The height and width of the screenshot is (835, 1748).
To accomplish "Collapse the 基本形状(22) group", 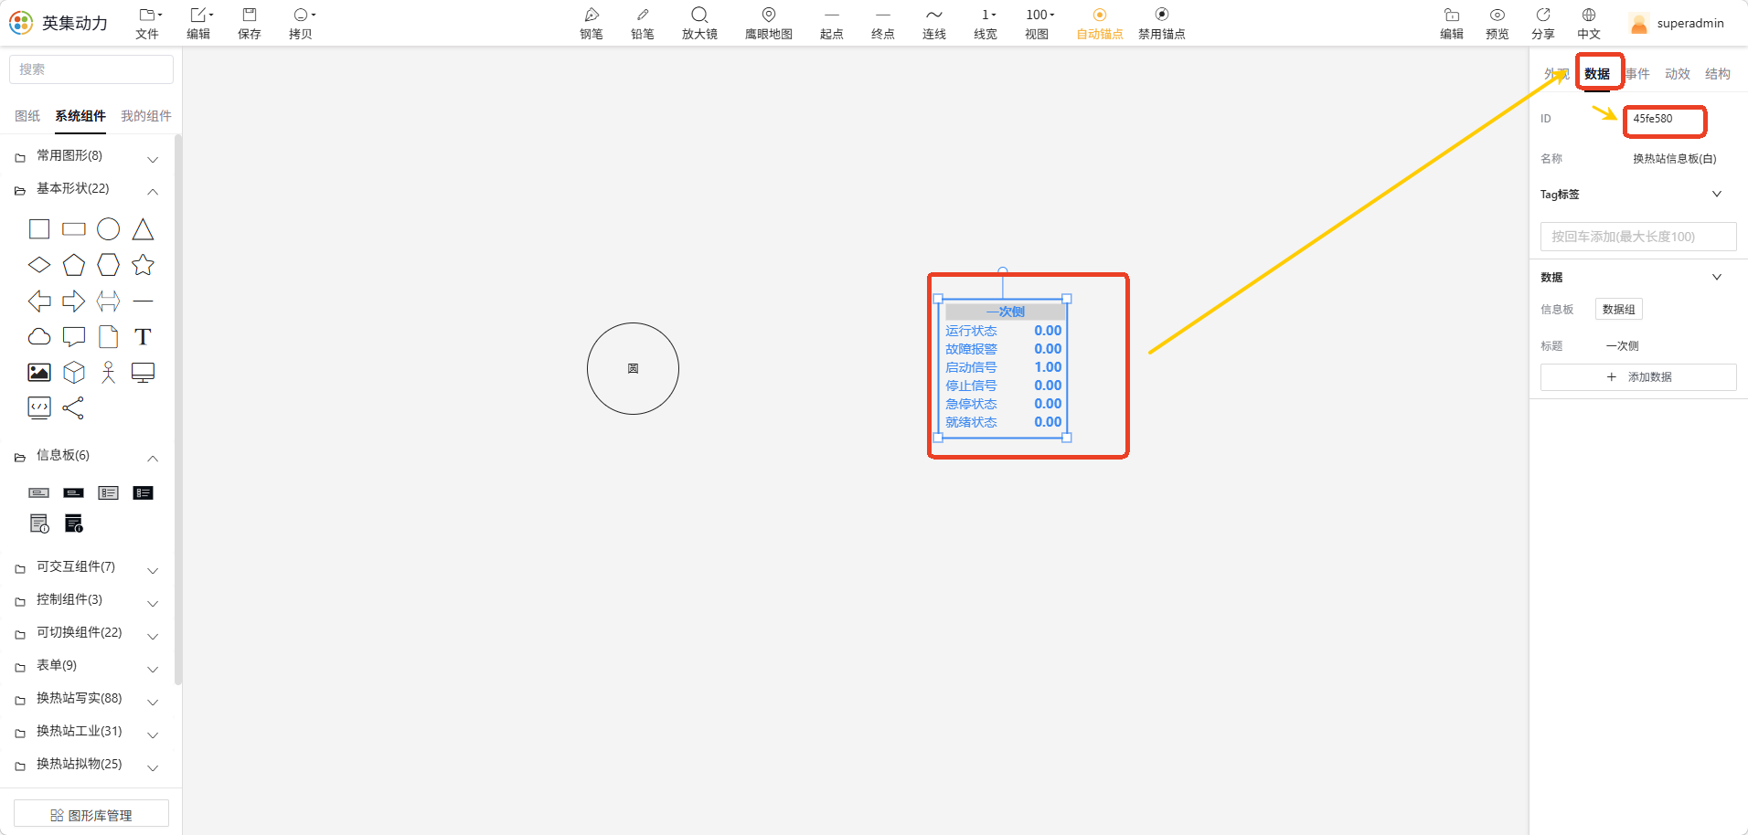I will tap(88, 189).
